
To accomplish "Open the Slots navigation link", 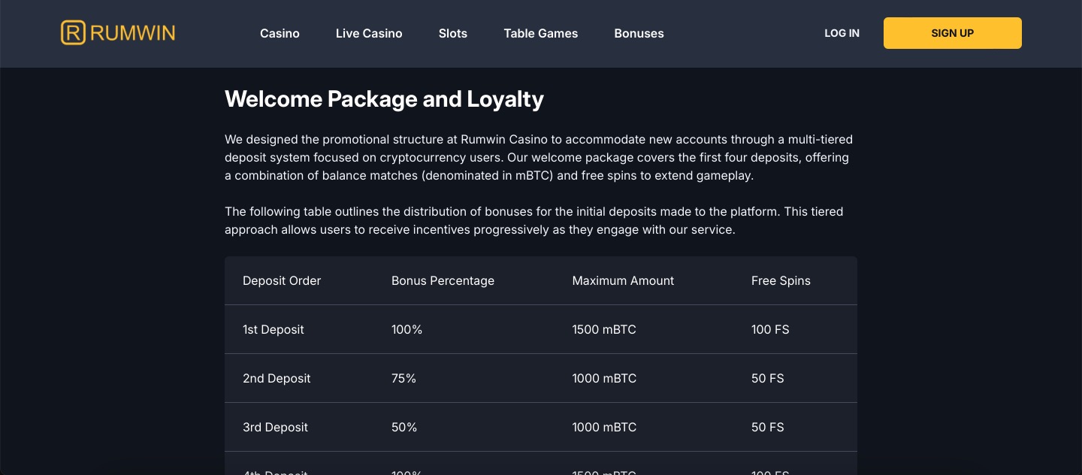I will [453, 33].
